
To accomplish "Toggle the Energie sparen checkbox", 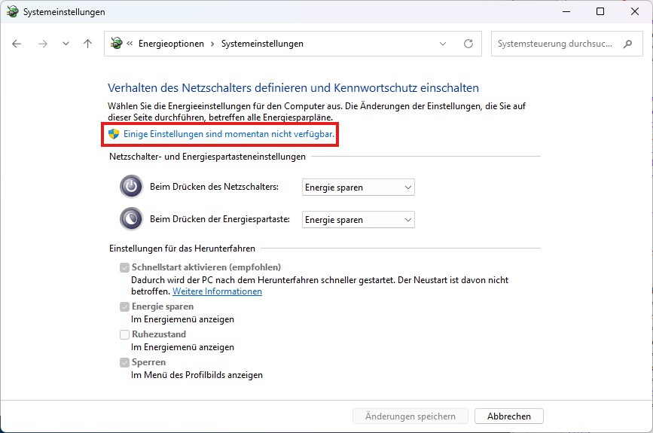I will pyautogui.click(x=124, y=306).
